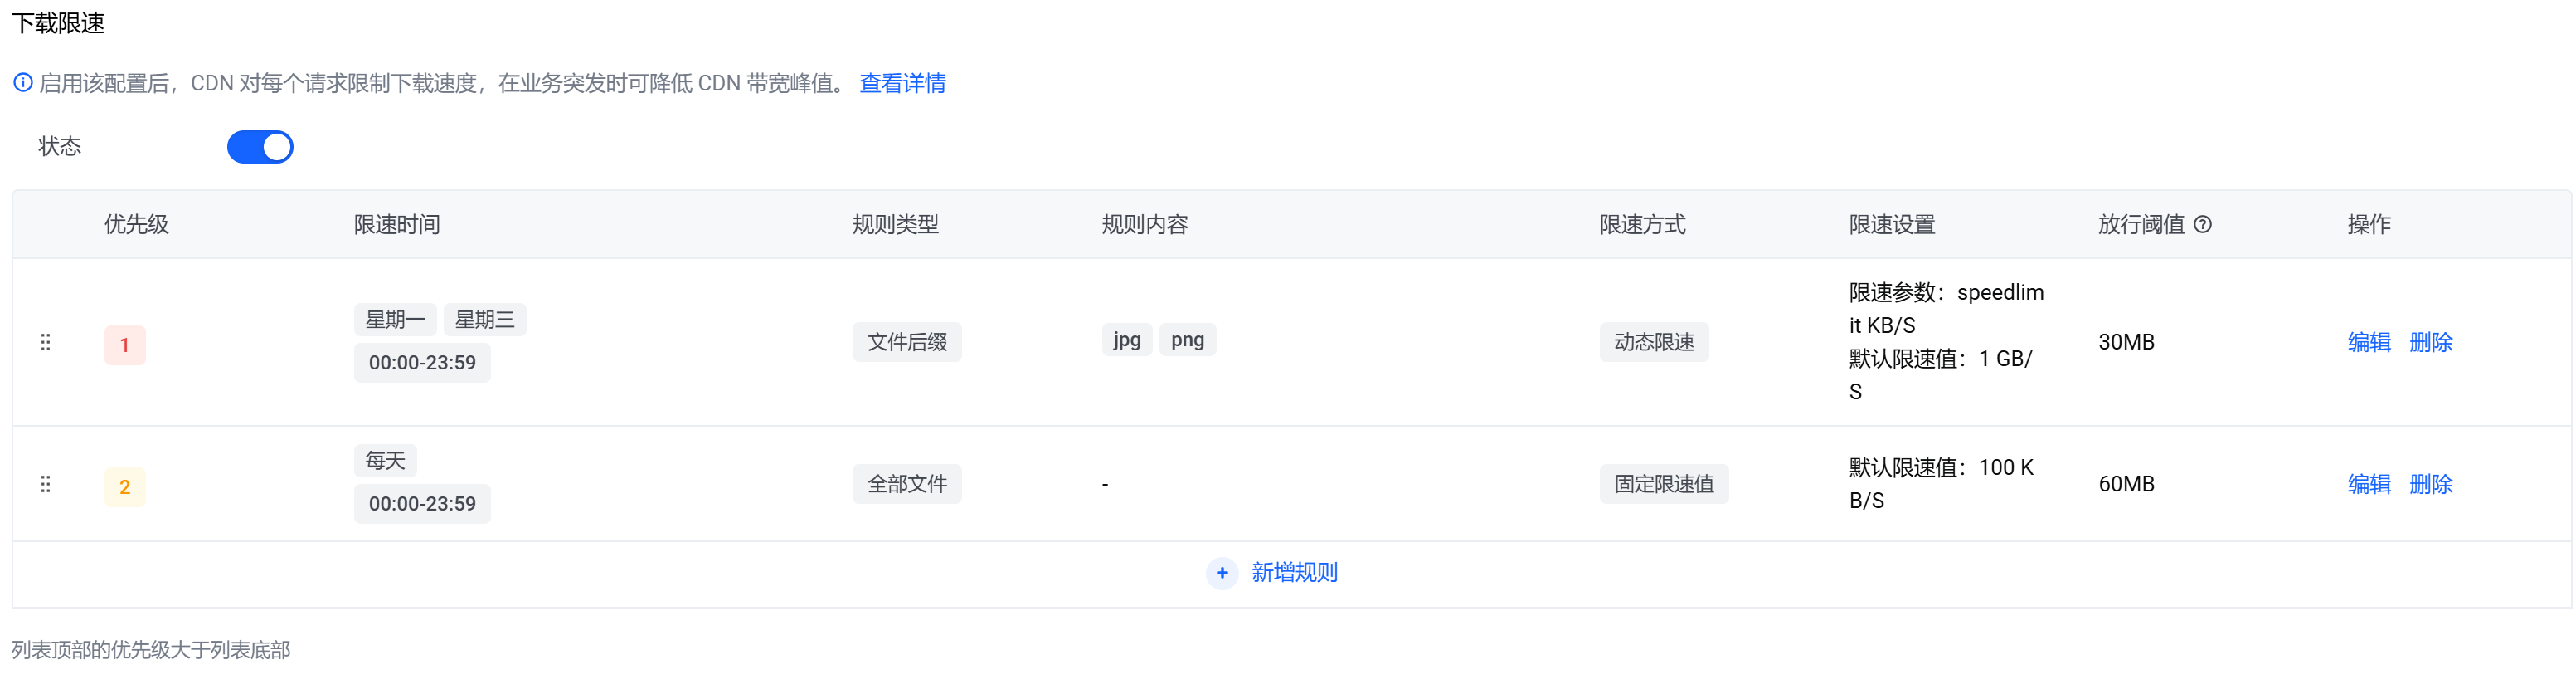2576x699 pixels.
Task: Edit the 全部文件 rule
Action: [x=2369, y=485]
